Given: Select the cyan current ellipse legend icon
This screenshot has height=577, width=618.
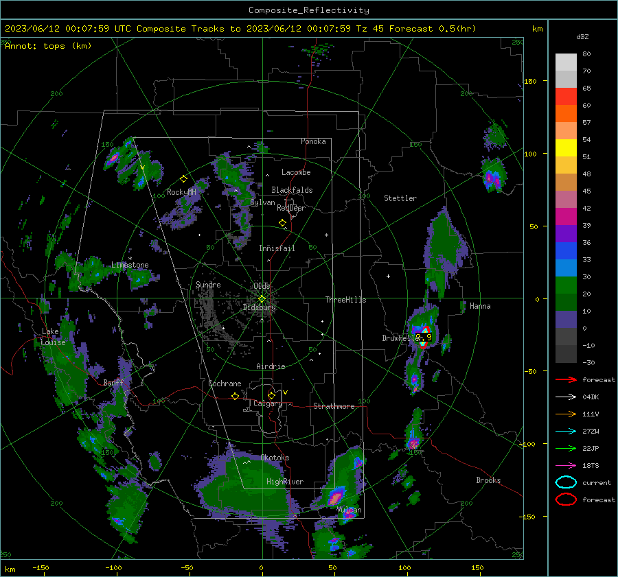Looking at the screenshot, I should [x=566, y=482].
